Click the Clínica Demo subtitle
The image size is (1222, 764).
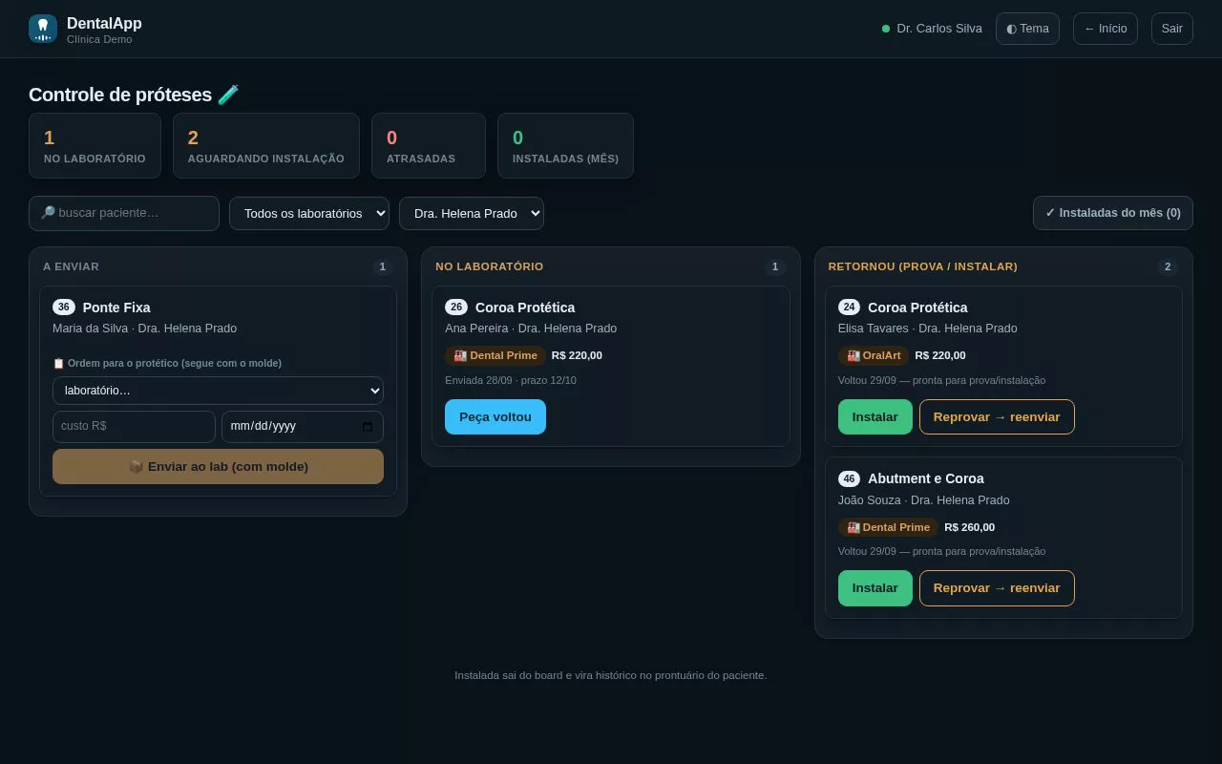[99, 39]
